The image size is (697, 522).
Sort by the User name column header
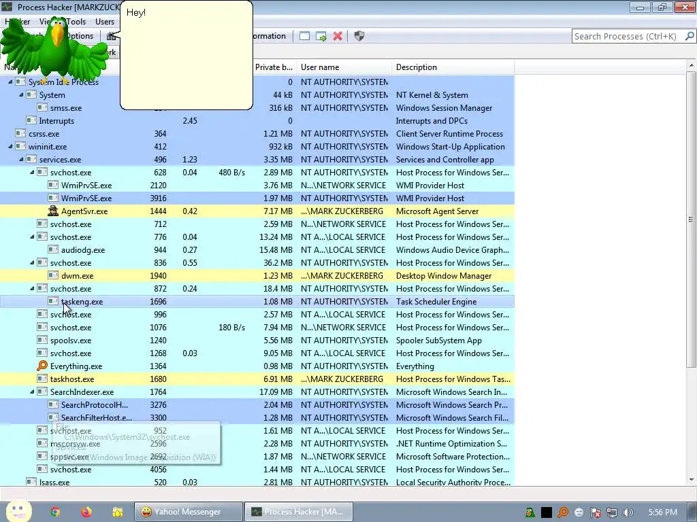344,67
